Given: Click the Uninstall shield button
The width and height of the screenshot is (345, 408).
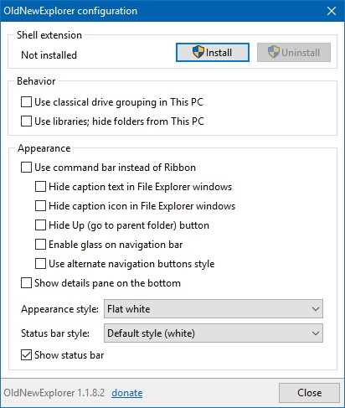Looking at the screenshot, I should tap(294, 52).
